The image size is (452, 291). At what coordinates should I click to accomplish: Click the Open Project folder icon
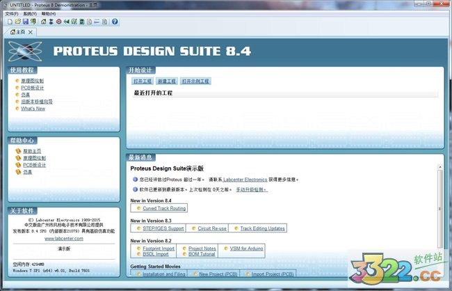[x=18, y=22]
